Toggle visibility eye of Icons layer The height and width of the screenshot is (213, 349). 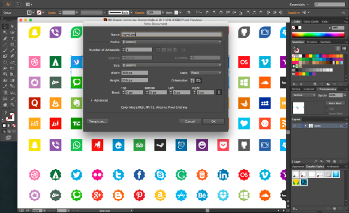(x=294, y=126)
